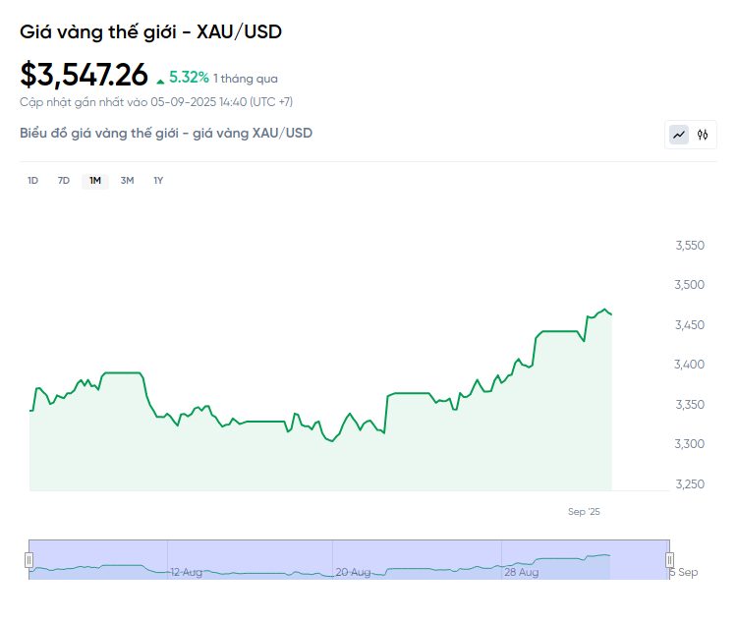Viewport: 737px width, 623px height.
Task: Click 28 Aug in the range navigator
Action: coord(522,571)
